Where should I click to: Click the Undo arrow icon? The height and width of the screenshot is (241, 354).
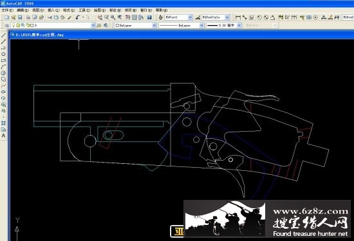coord(77,17)
